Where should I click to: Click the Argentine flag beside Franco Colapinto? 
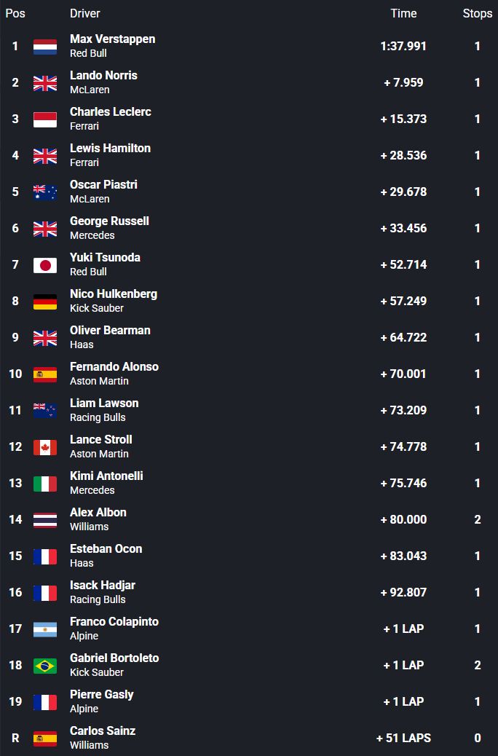tap(45, 629)
